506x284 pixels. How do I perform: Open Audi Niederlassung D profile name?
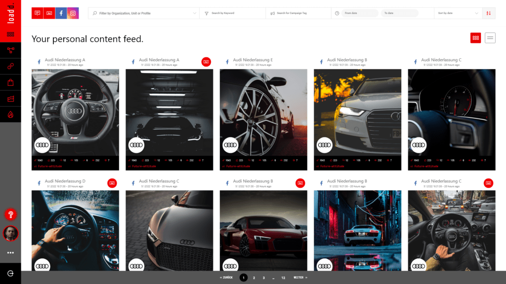[x=65, y=181]
